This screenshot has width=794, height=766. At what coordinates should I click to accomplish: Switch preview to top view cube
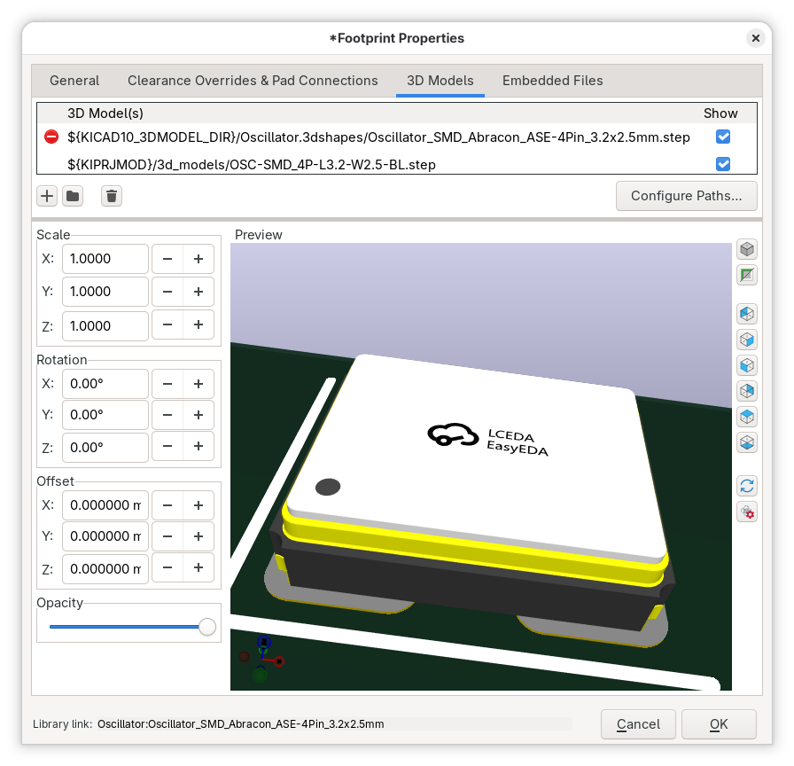click(x=747, y=417)
